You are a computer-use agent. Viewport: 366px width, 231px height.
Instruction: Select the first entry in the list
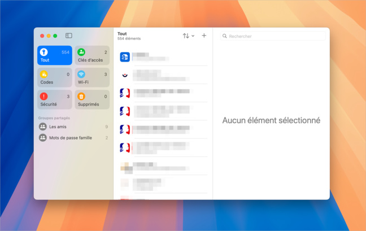click(x=163, y=56)
